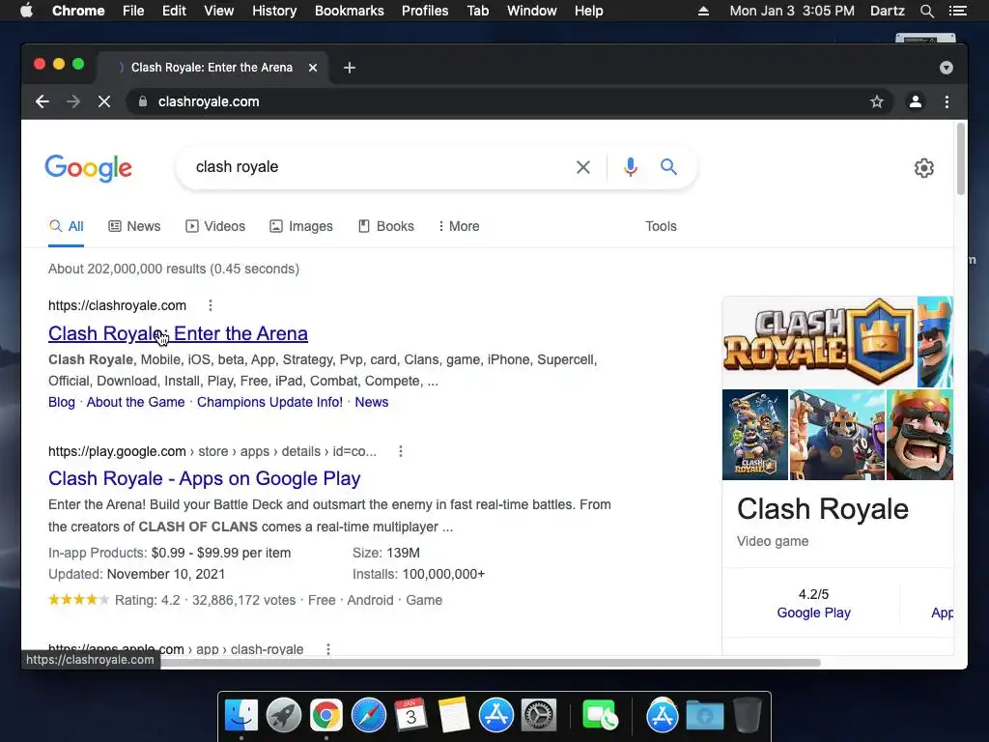Open Finder from the Dock
Viewport: 989px width, 742px height.
(x=241, y=716)
